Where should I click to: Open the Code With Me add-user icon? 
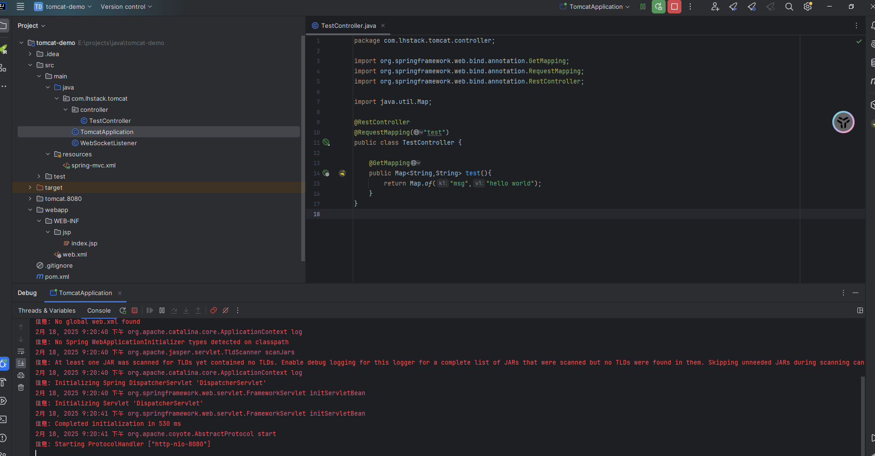click(715, 6)
